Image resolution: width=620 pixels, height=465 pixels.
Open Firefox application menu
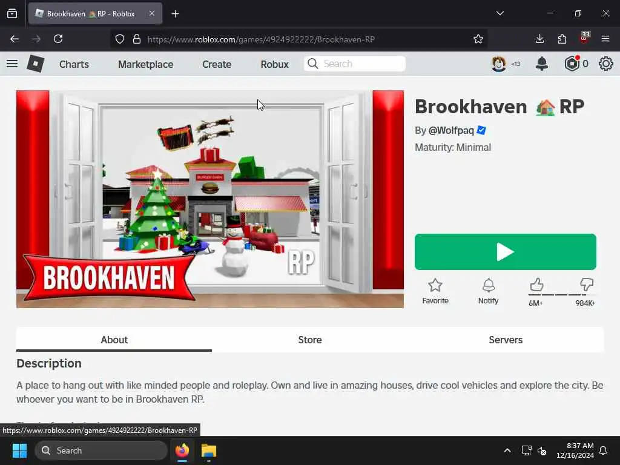coord(605,39)
